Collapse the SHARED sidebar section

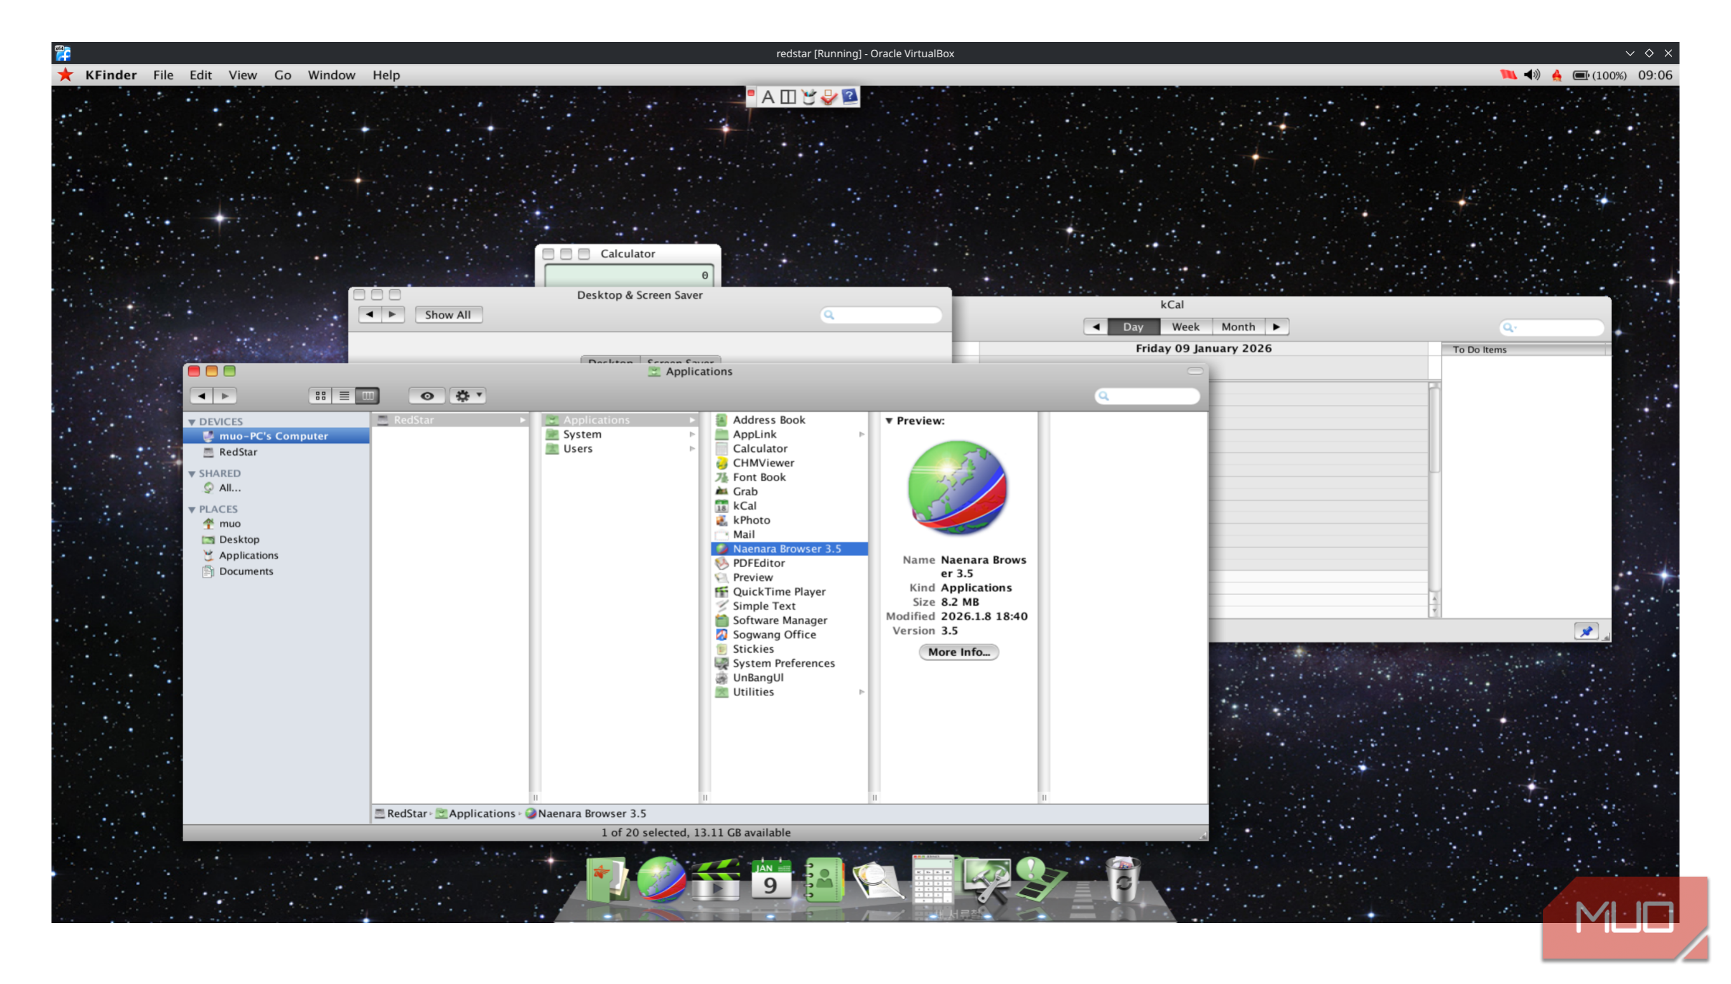(x=192, y=474)
